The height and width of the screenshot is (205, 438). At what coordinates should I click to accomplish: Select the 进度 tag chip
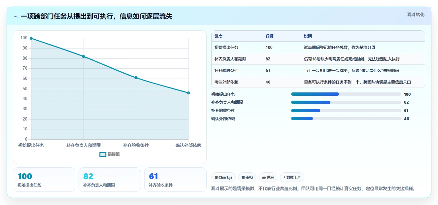tap(268, 177)
